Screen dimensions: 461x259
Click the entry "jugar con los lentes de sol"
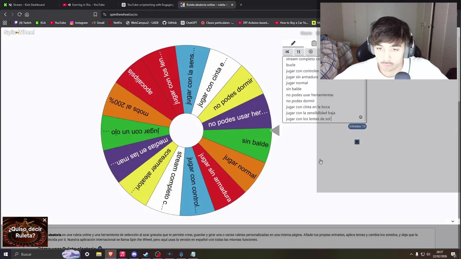(308, 119)
